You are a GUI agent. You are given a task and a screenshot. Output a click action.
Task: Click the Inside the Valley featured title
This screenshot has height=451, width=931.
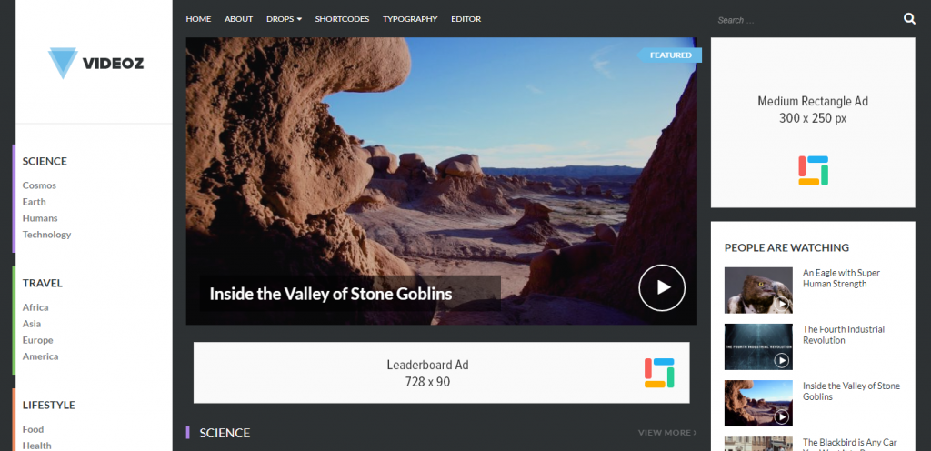(331, 294)
